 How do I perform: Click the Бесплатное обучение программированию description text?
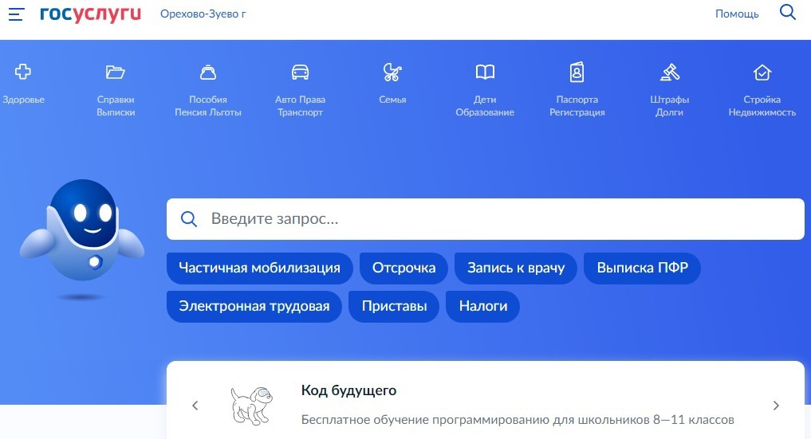point(518,419)
